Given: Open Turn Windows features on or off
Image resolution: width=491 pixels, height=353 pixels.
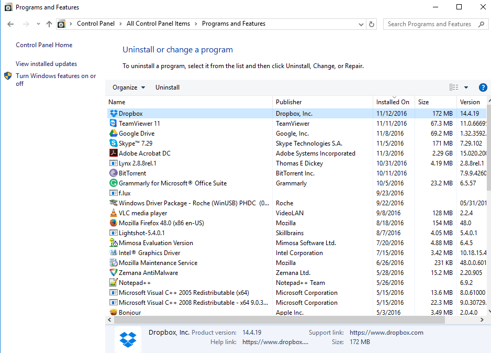Looking at the screenshot, I should [55, 80].
